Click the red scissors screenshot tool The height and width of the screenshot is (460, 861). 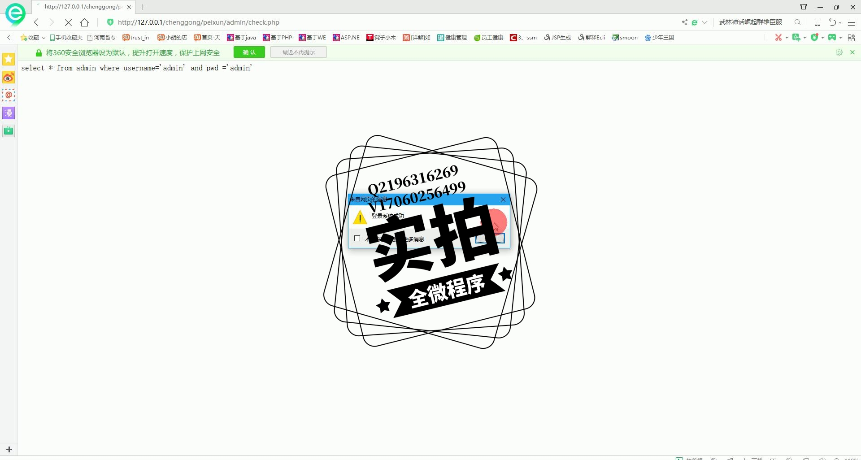point(778,38)
